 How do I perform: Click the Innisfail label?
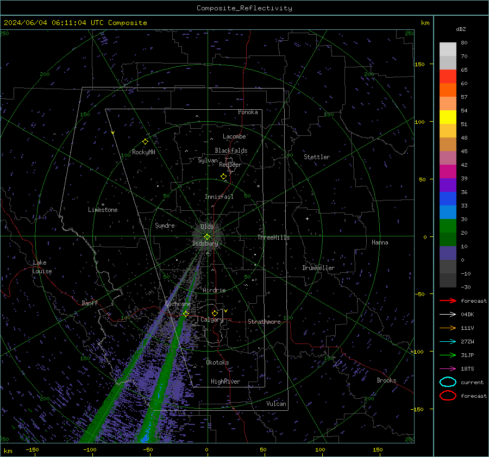pyautogui.click(x=219, y=197)
